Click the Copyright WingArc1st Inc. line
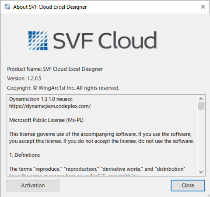210x197 pixels. [x=63, y=88]
